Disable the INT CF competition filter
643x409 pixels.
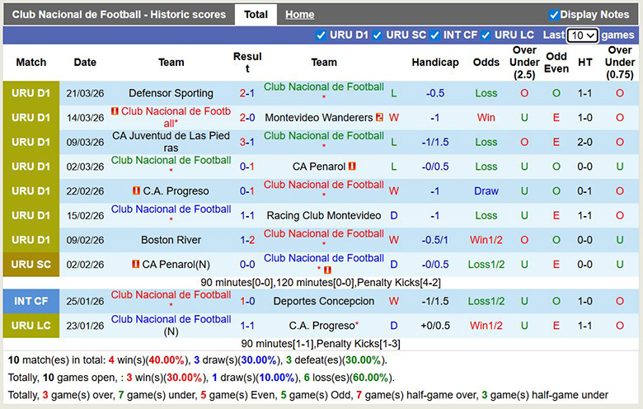point(434,35)
